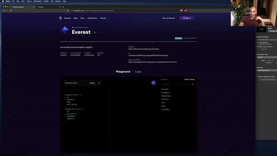The height and width of the screenshot is (156, 277).
Task: Close the Everest Subgraph browser tab
Action: pyautogui.click(x=34, y=7)
